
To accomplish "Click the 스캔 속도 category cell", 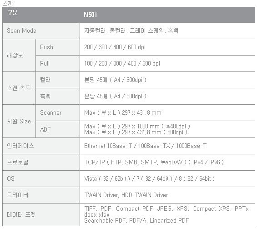I will (x=19, y=88).
